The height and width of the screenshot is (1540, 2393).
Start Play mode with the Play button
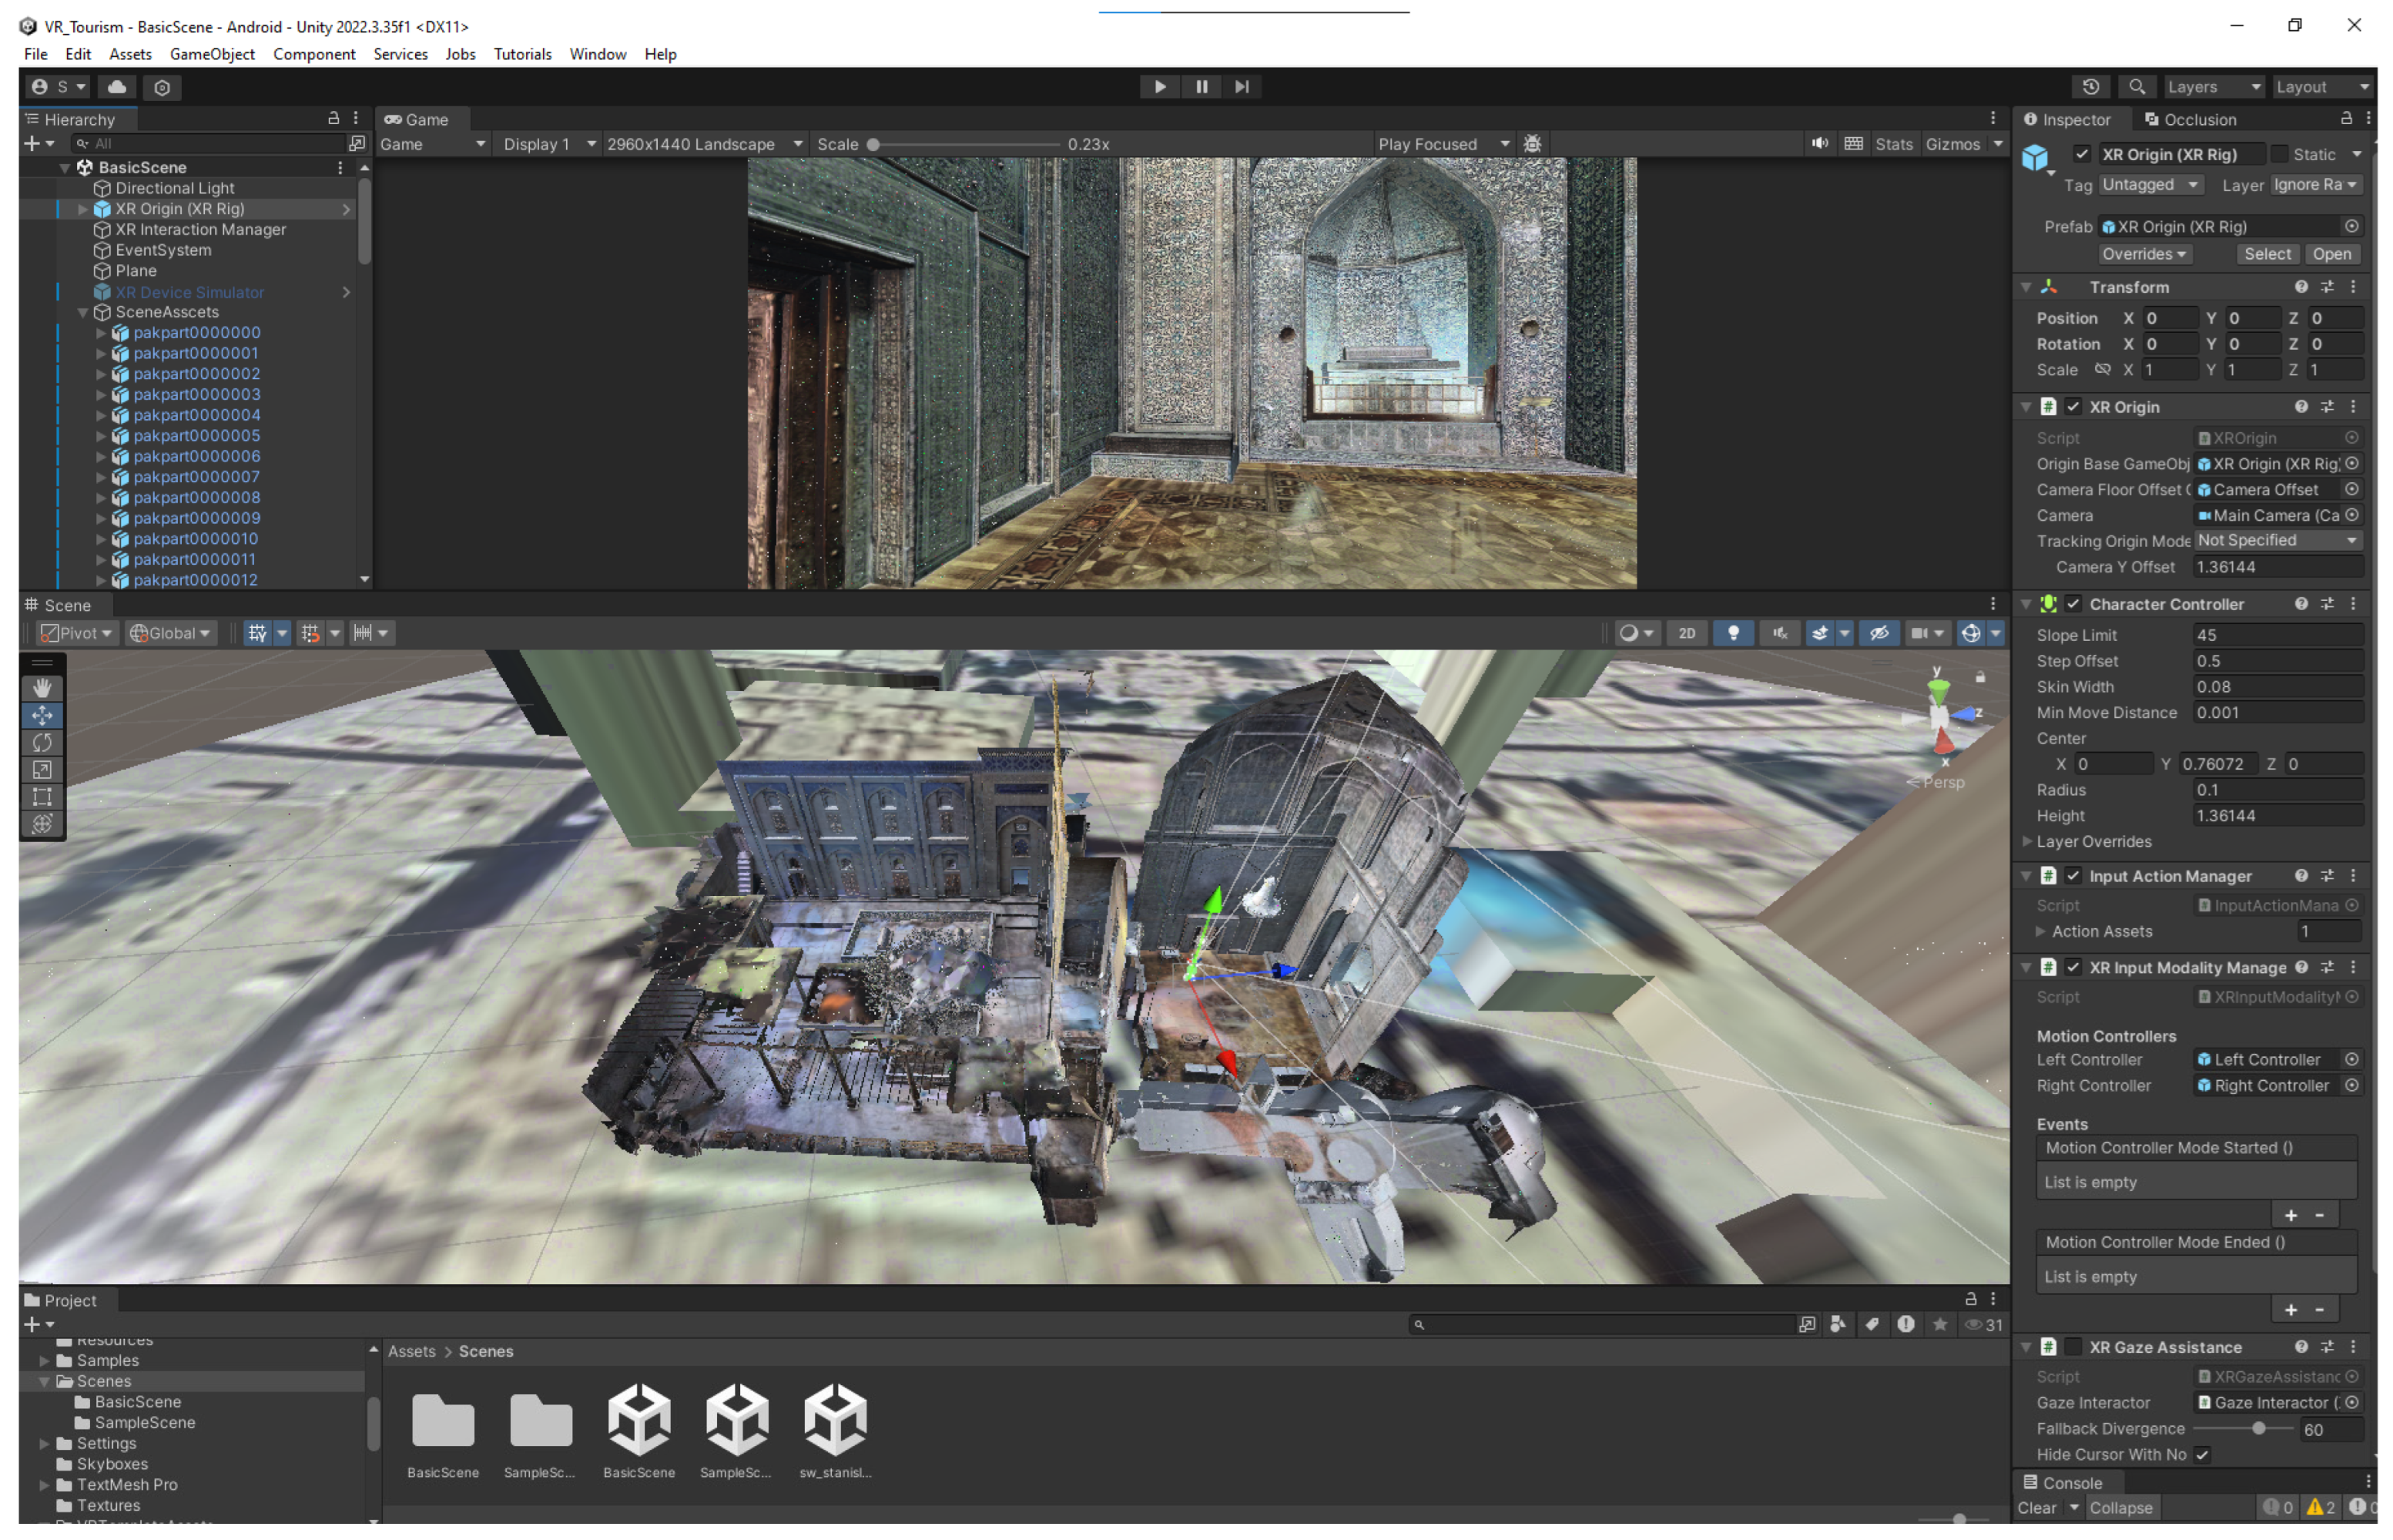pyautogui.click(x=1159, y=87)
